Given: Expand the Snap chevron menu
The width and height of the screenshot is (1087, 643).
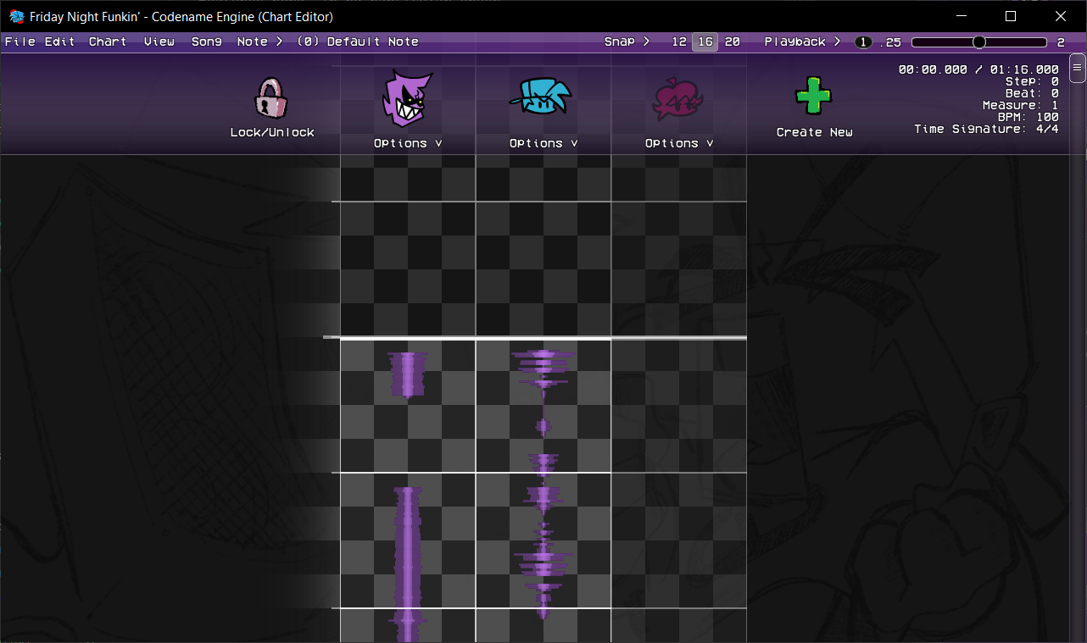Looking at the screenshot, I should (x=645, y=41).
